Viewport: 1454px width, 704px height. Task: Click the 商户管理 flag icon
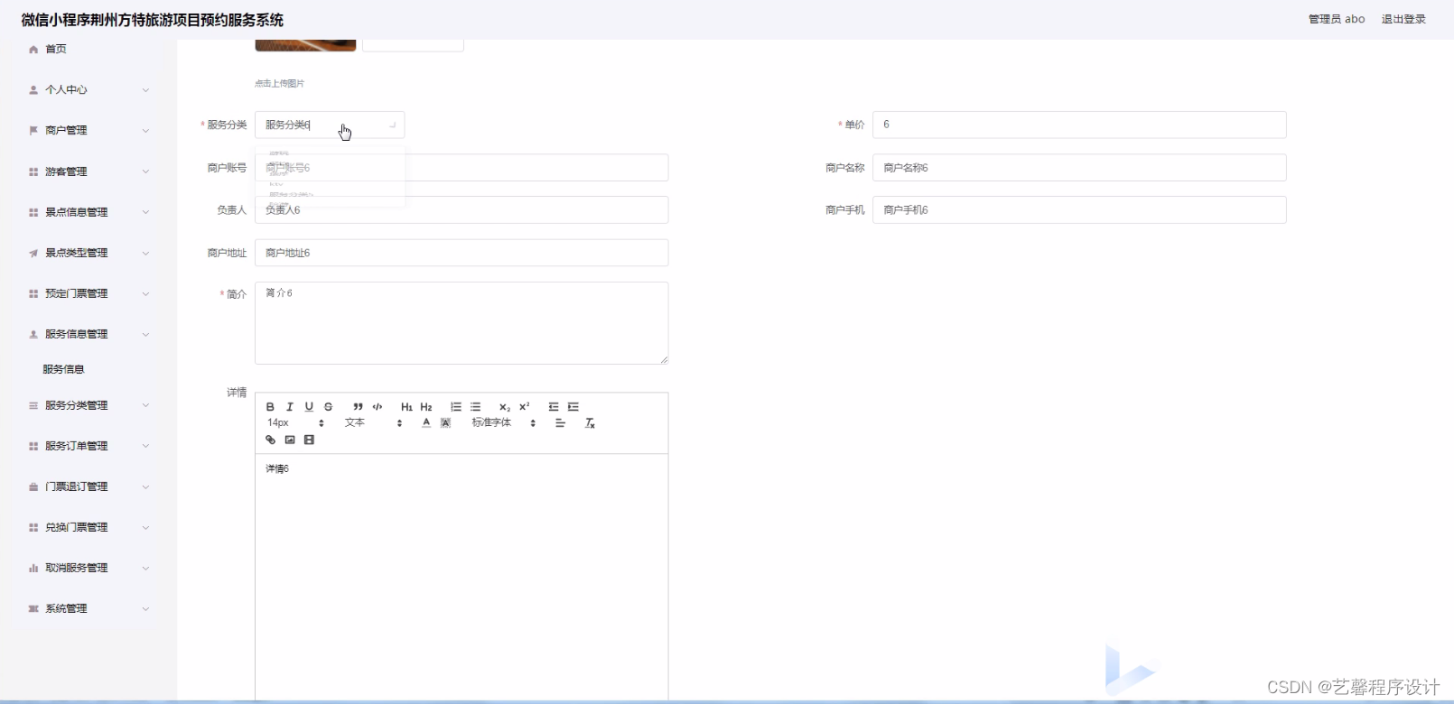(x=33, y=131)
